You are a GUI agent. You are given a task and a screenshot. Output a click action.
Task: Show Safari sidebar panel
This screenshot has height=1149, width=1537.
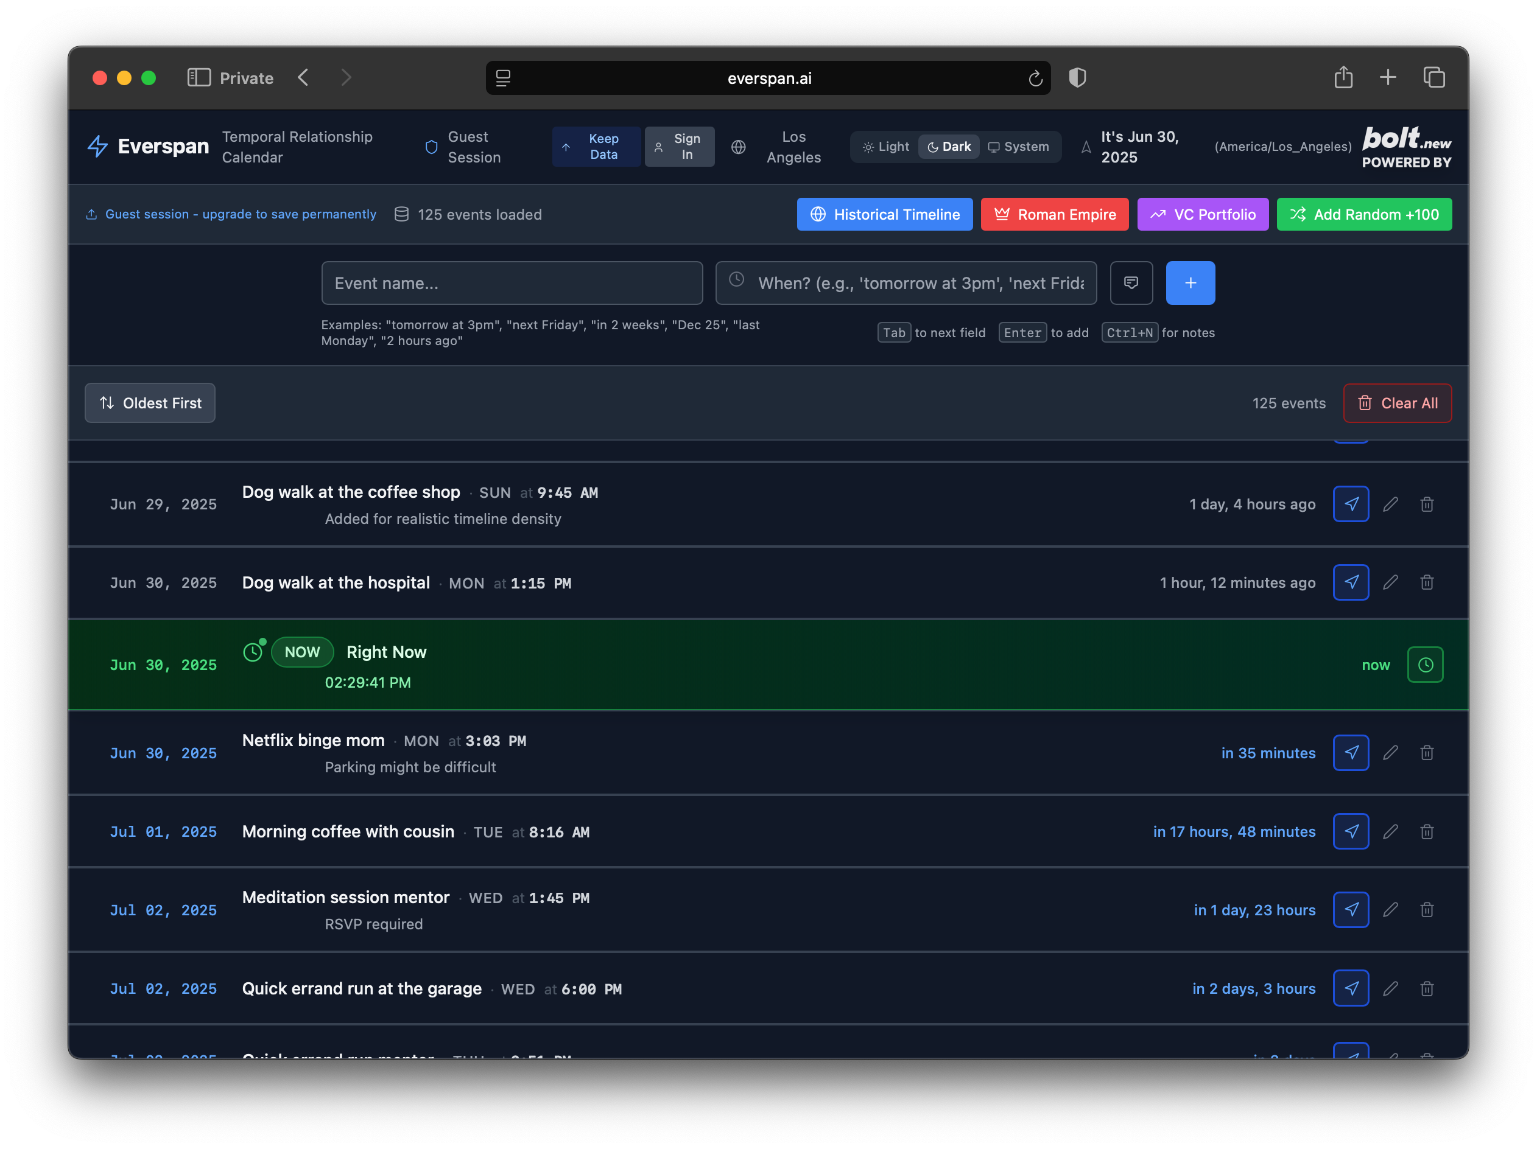tap(199, 78)
